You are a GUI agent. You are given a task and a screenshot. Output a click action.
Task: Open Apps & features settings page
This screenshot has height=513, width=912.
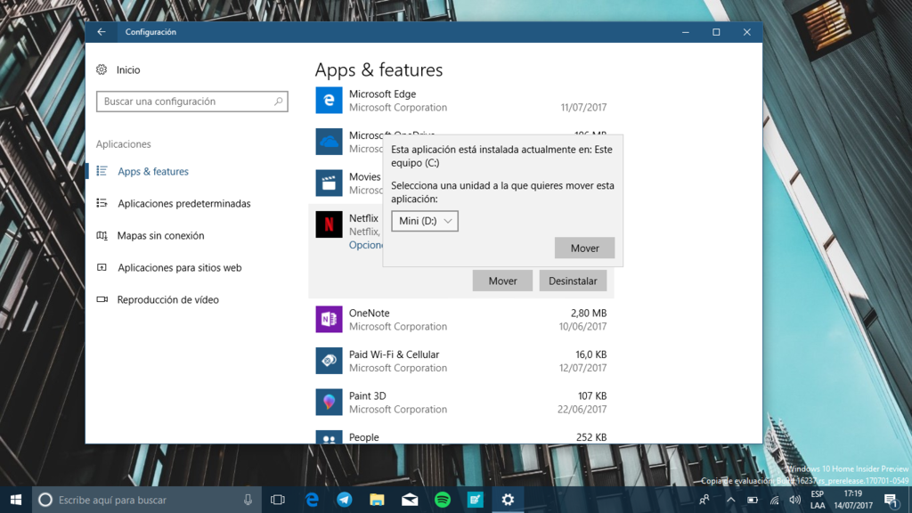153,171
